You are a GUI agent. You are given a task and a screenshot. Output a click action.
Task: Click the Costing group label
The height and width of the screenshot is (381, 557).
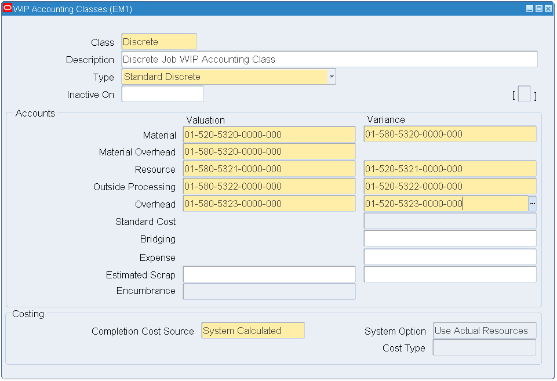coord(28,314)
